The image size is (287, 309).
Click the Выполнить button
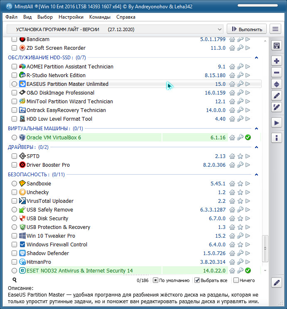click(247, 29)
